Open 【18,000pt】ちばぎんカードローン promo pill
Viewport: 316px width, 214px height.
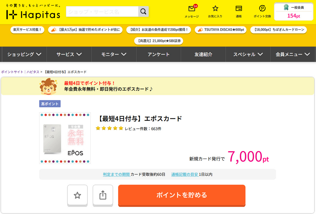(278, 30)
